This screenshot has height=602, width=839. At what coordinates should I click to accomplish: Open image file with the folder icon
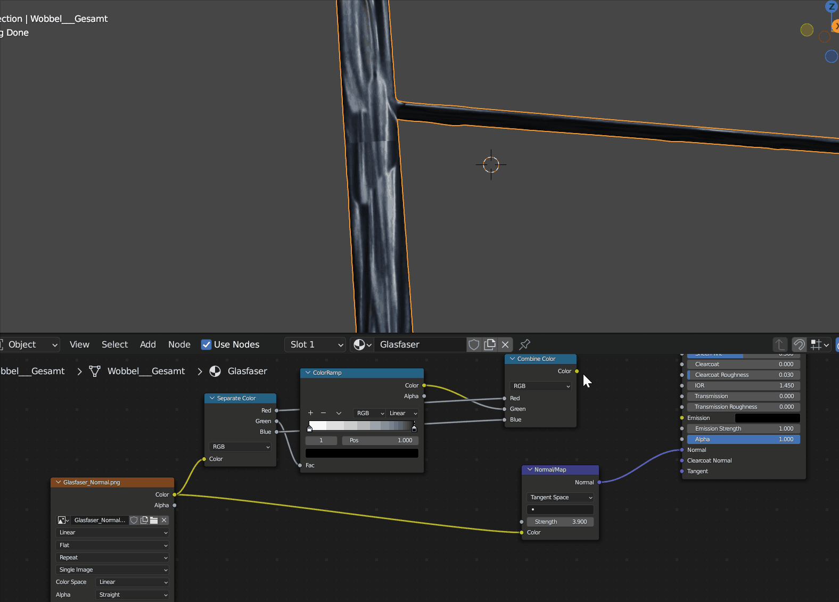pyautogui.click(x=154, y=520)
